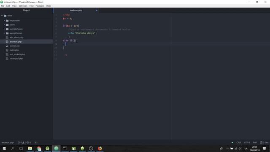Focus Atom editor in the taskbar
Image resolution: width=270 pixels, height=152 pixels.
click(x=56, y=148)
